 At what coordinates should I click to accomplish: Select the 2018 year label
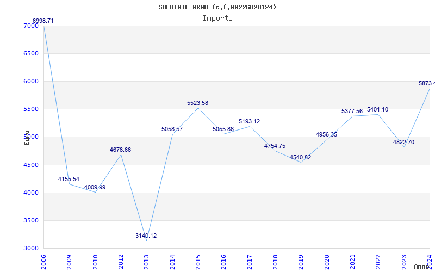[x=275, y=262]
